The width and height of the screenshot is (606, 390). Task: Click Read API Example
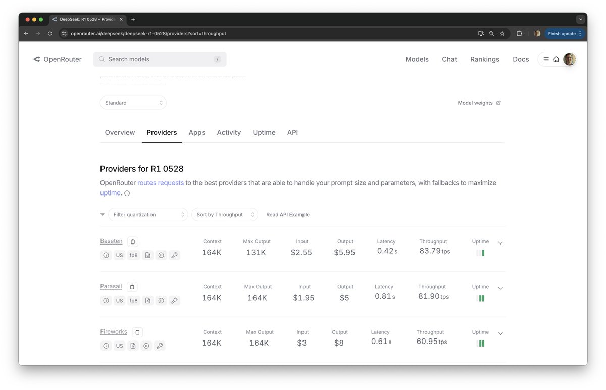288,215
